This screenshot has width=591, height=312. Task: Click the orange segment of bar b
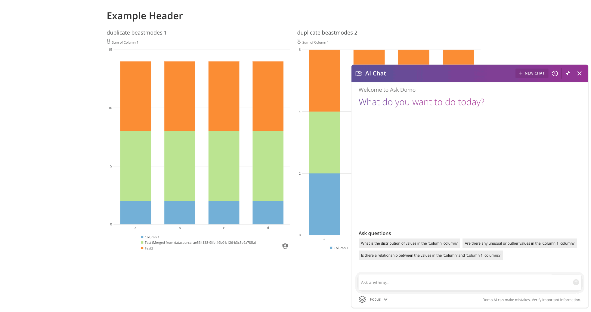(x=180, y=96)
